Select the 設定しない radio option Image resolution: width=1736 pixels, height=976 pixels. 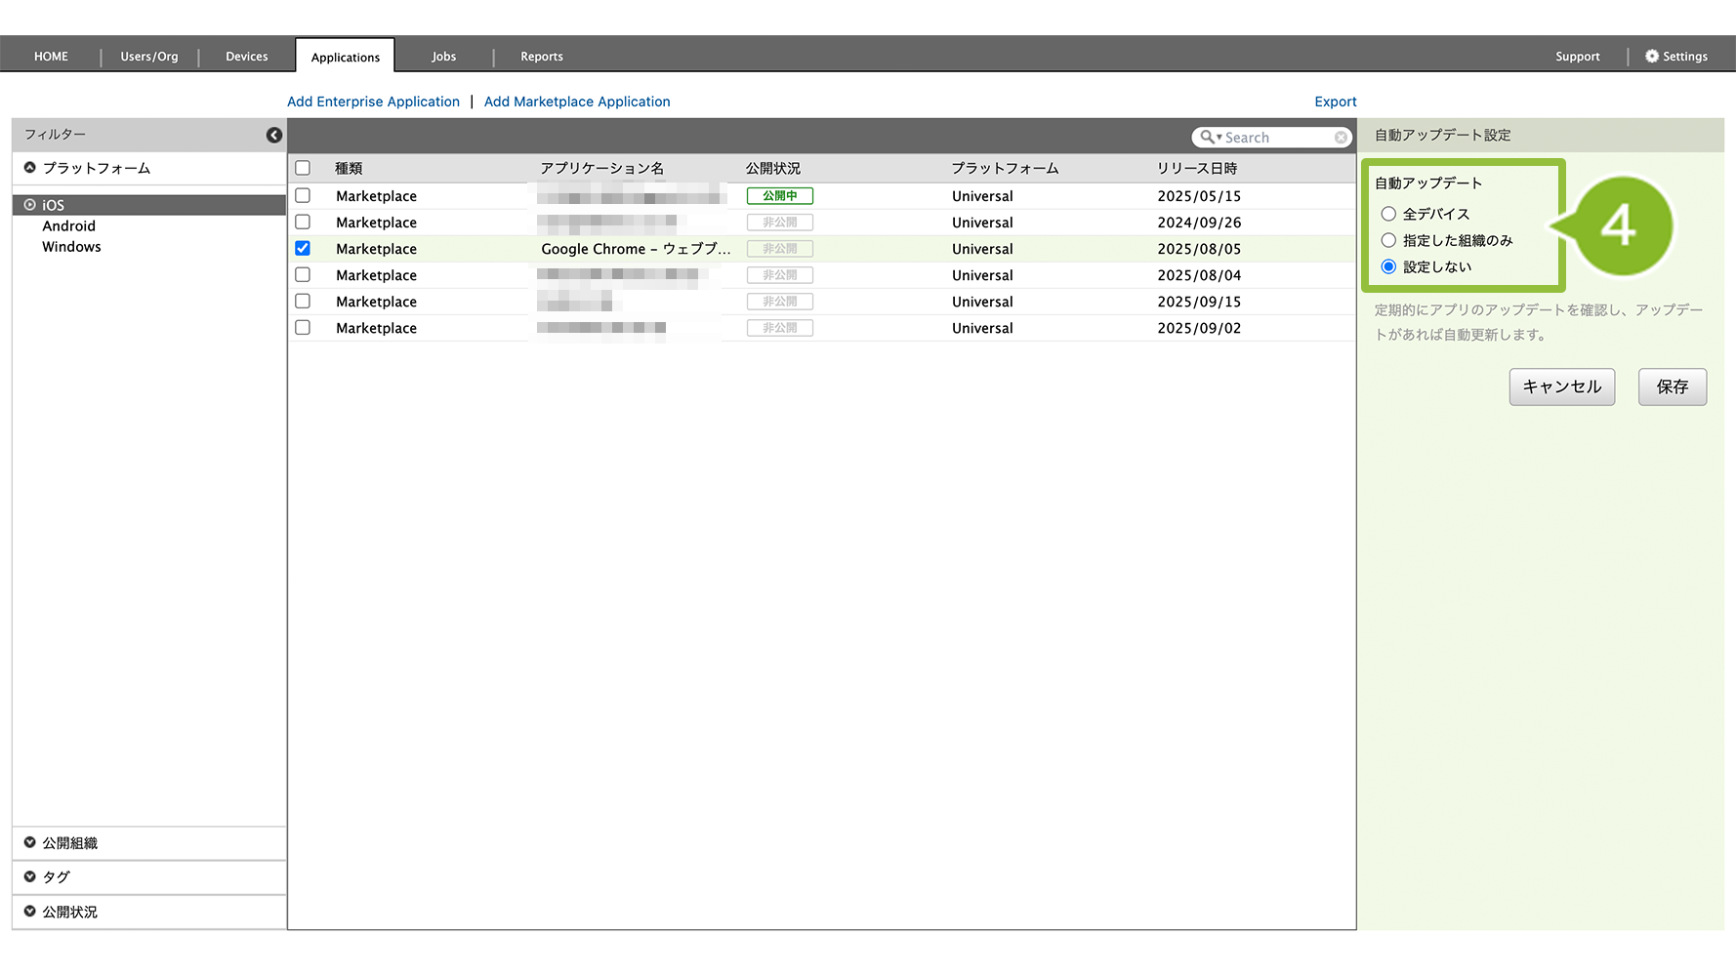click(x=1388, y=266)
